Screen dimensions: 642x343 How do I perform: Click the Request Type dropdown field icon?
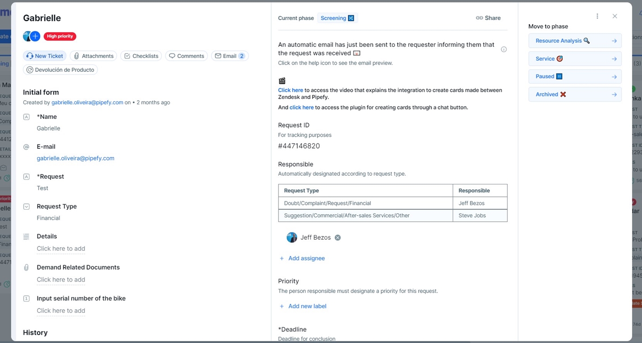pyautogui.click(x=26, y=207)
